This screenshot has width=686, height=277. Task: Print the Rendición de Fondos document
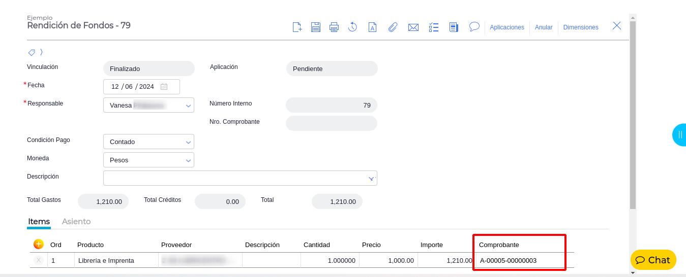[334, 27]
